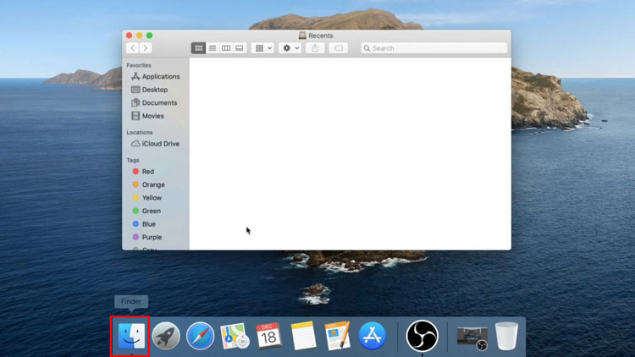Viewport: 635px width, 357px height.
Task: Switch to gallery view
Action: 240,48
